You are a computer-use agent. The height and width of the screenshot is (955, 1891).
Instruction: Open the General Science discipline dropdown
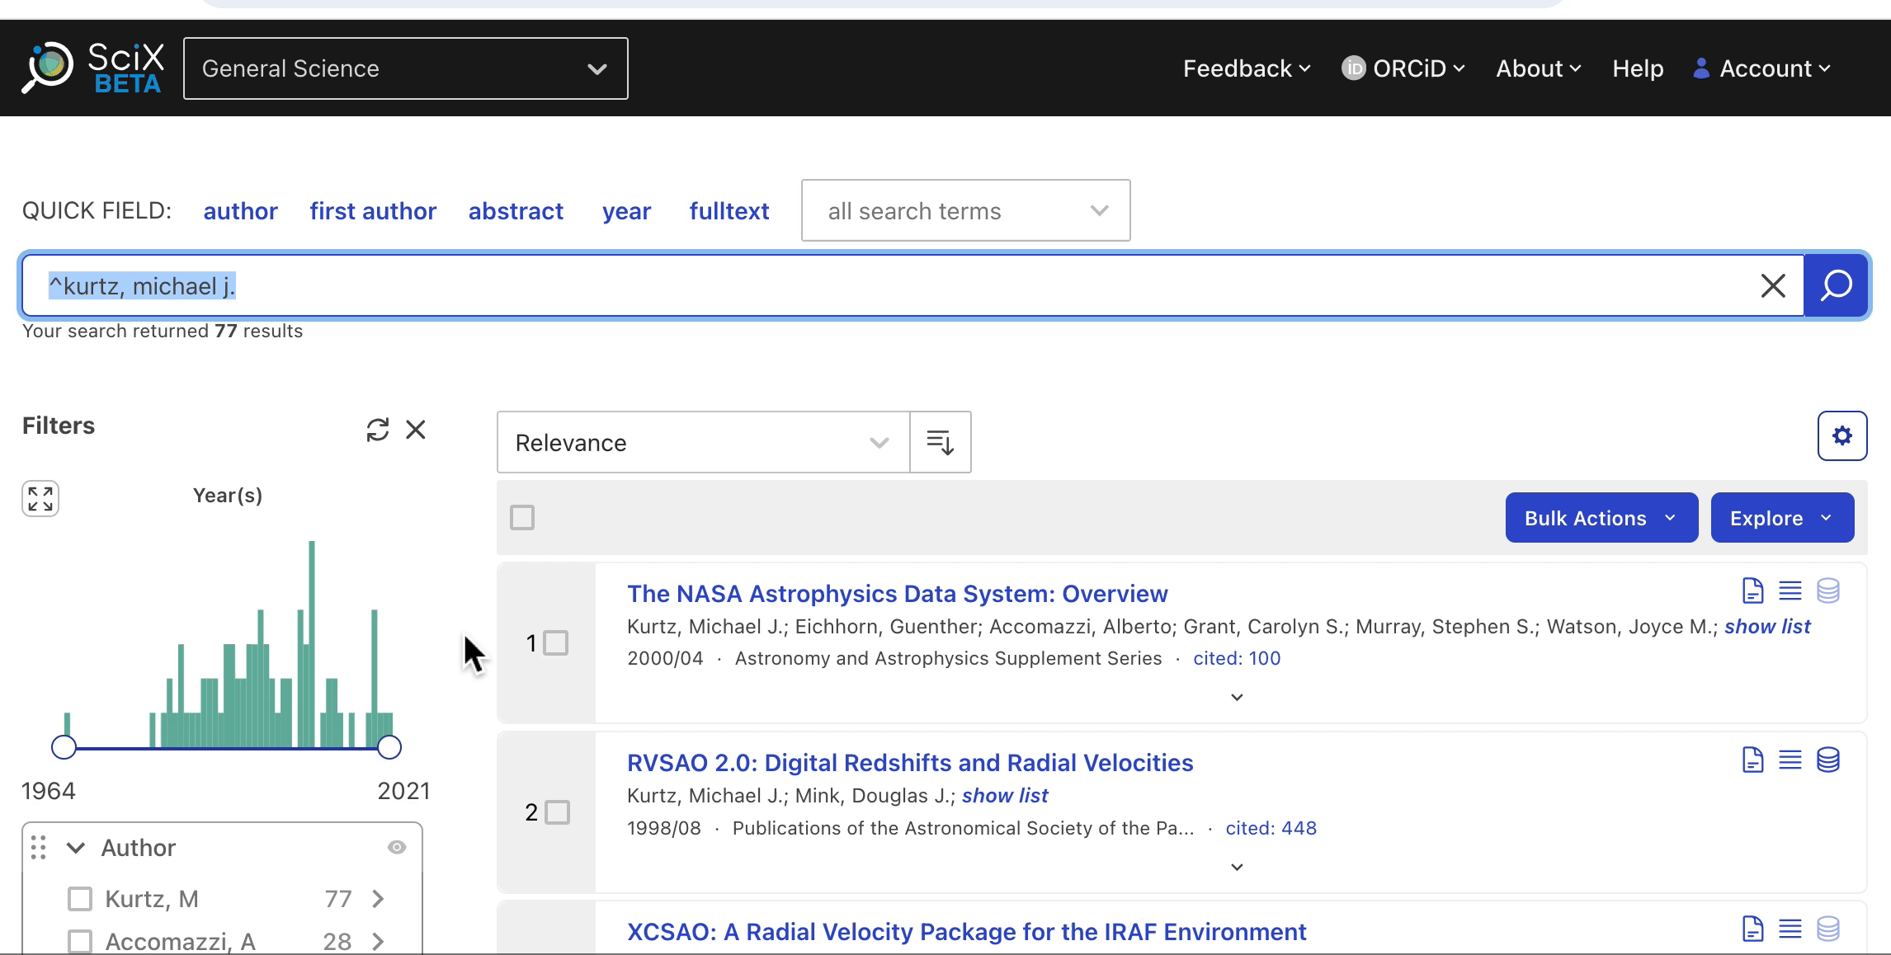coord(405,68)
